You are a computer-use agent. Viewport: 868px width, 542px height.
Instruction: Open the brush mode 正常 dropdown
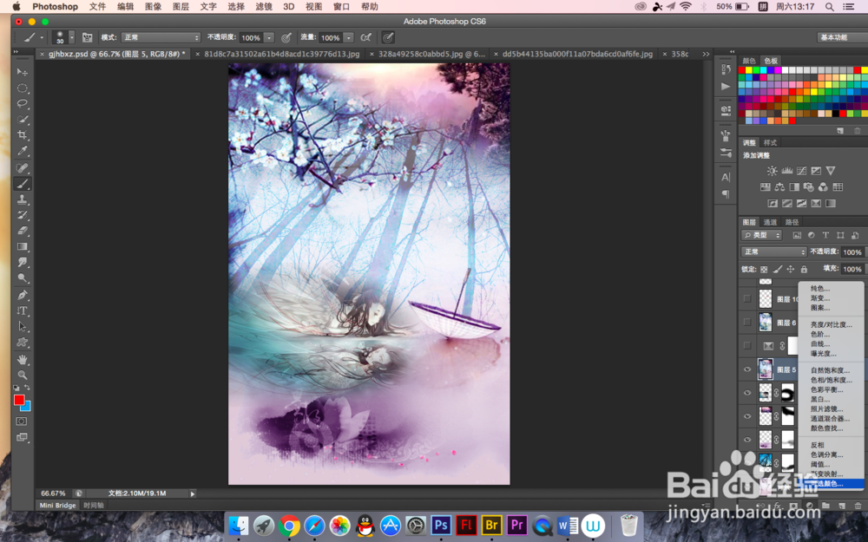161,37
